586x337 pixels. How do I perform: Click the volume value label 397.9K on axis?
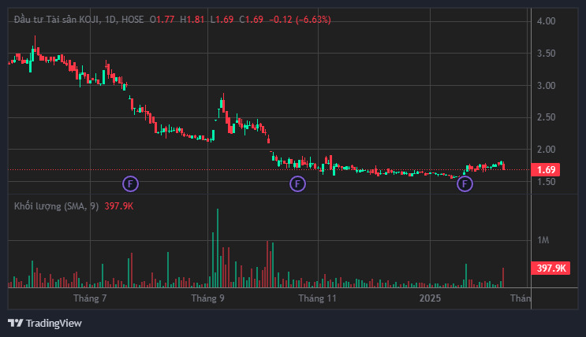point(551,268)
